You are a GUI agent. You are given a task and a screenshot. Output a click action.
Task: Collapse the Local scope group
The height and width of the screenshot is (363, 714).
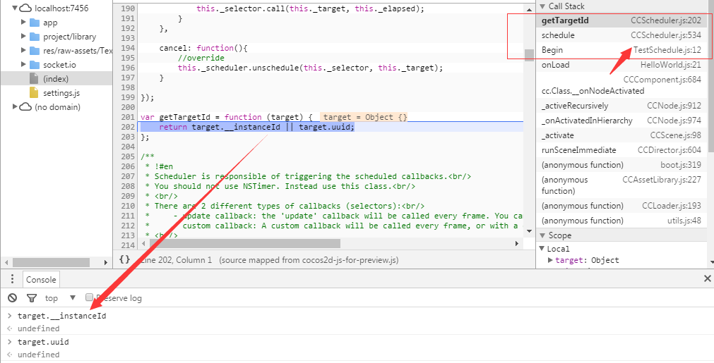pos(542,249)
